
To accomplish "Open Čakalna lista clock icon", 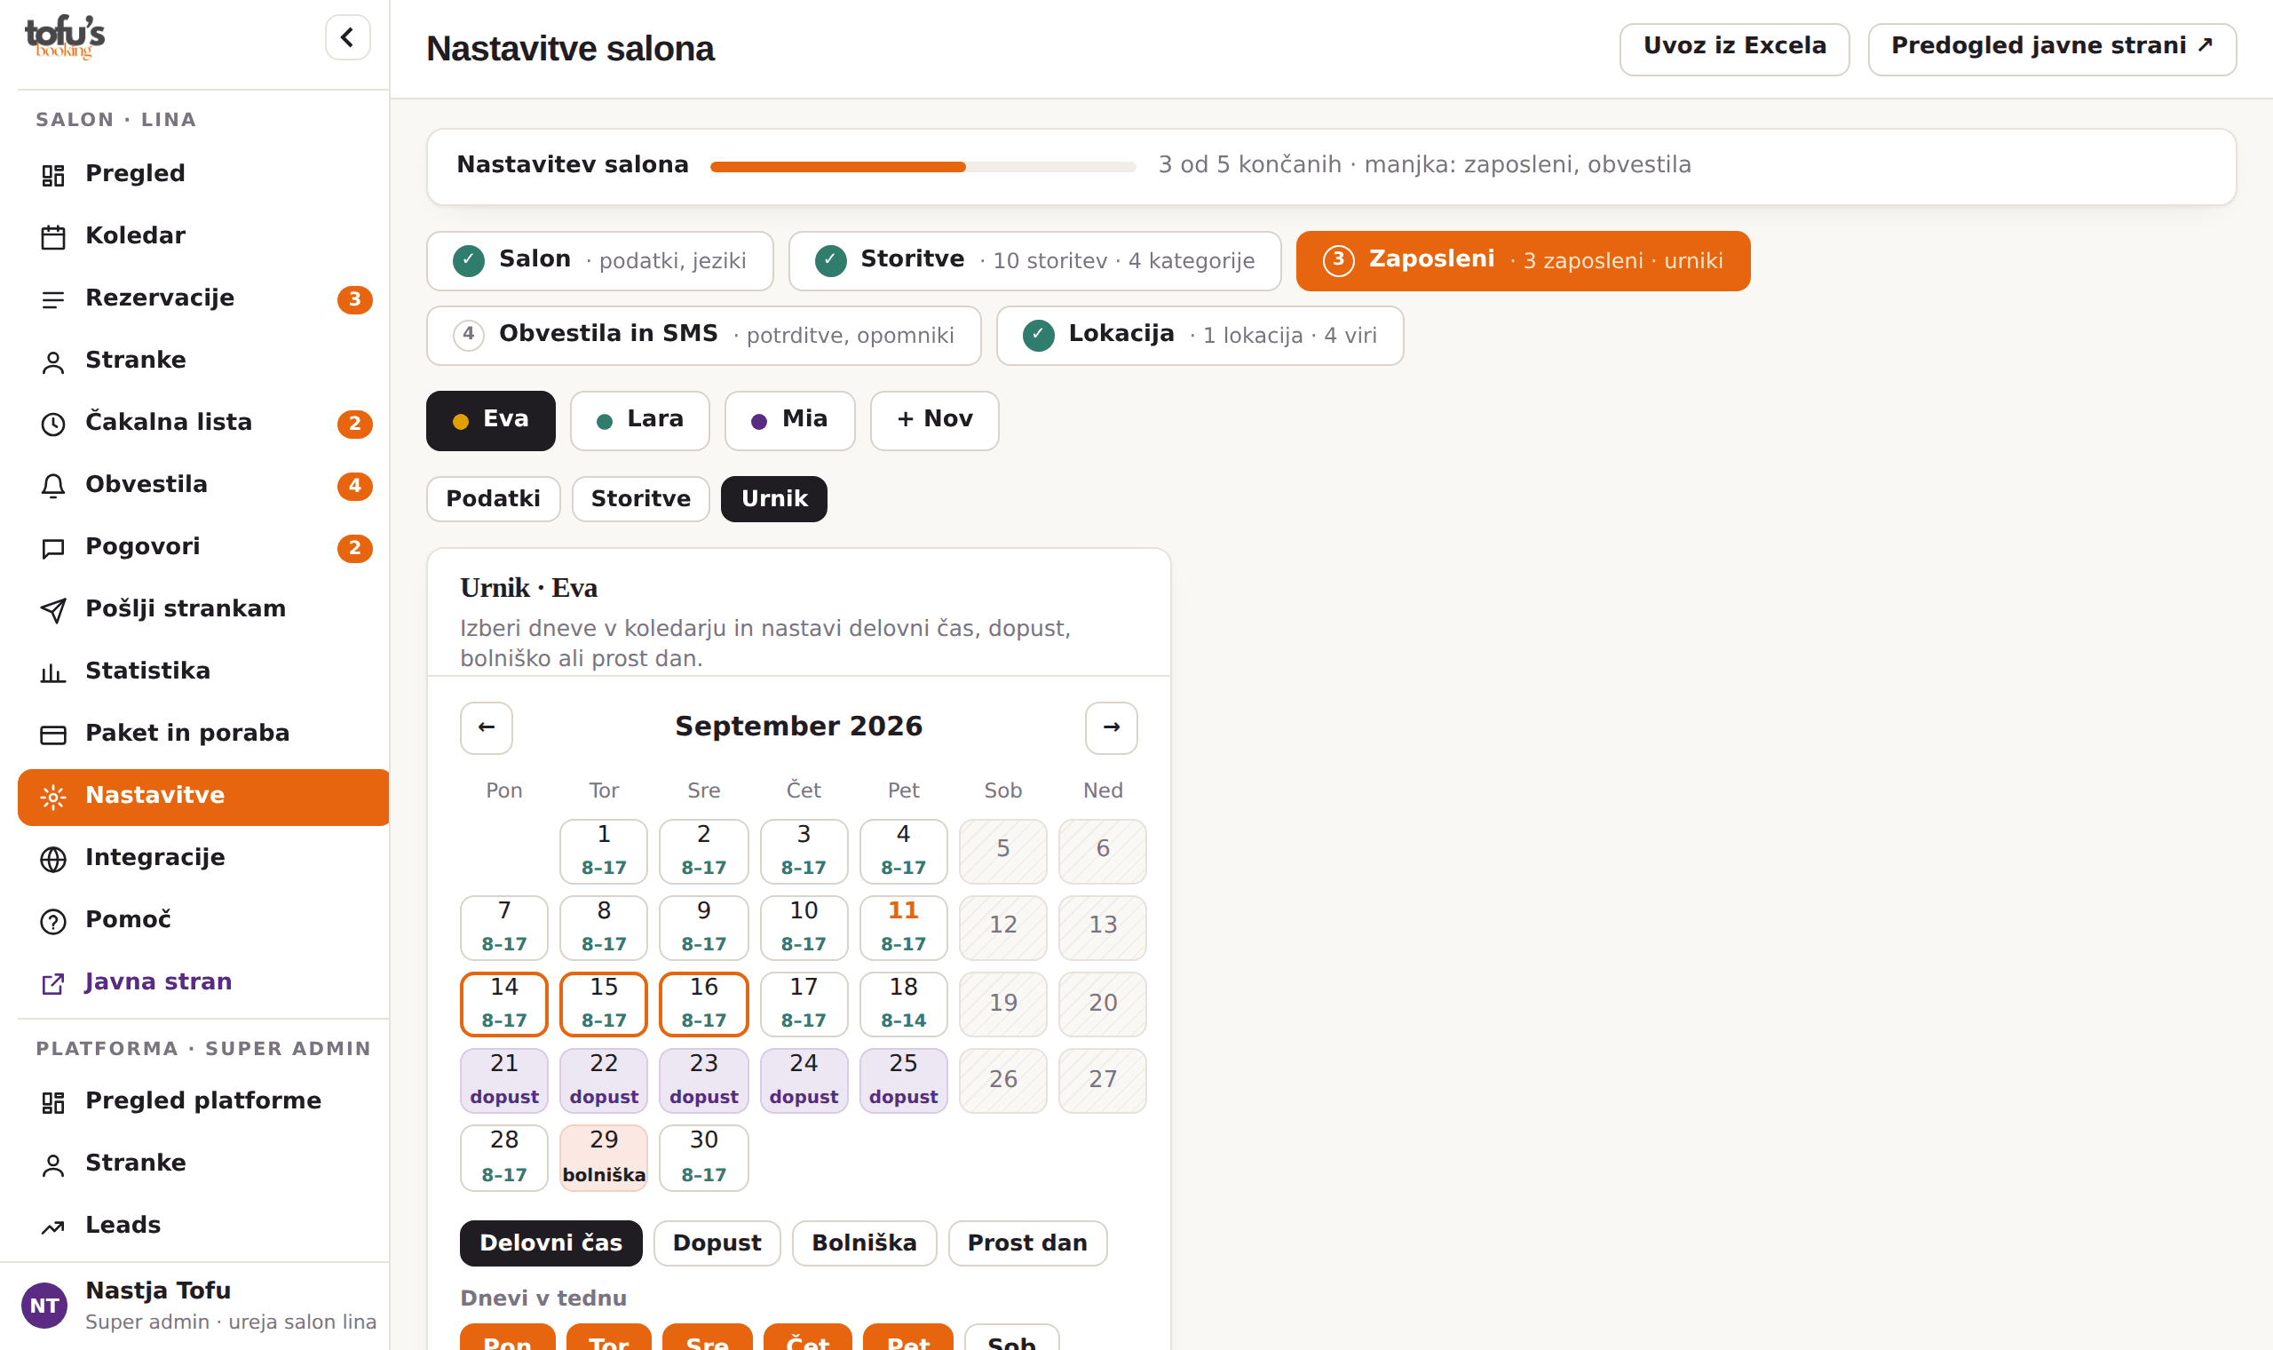I will click(53, 423).
